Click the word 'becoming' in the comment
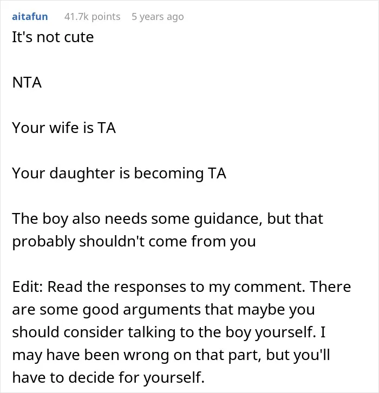The image size is (379, 393). pyautogui.click(x=169, y=174)
